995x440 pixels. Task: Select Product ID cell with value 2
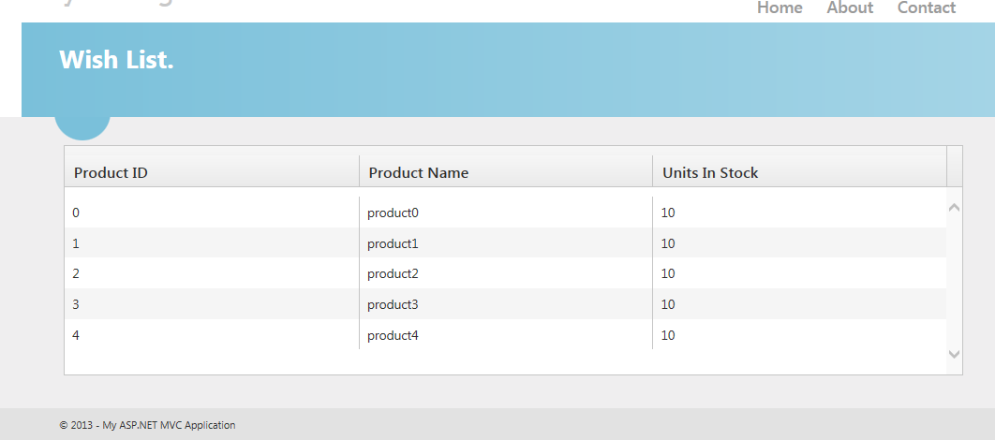pos(76,273)
